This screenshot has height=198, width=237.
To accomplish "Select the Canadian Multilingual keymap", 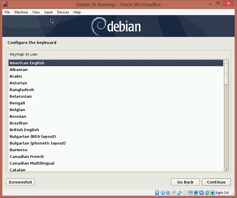I will [116, 163].
